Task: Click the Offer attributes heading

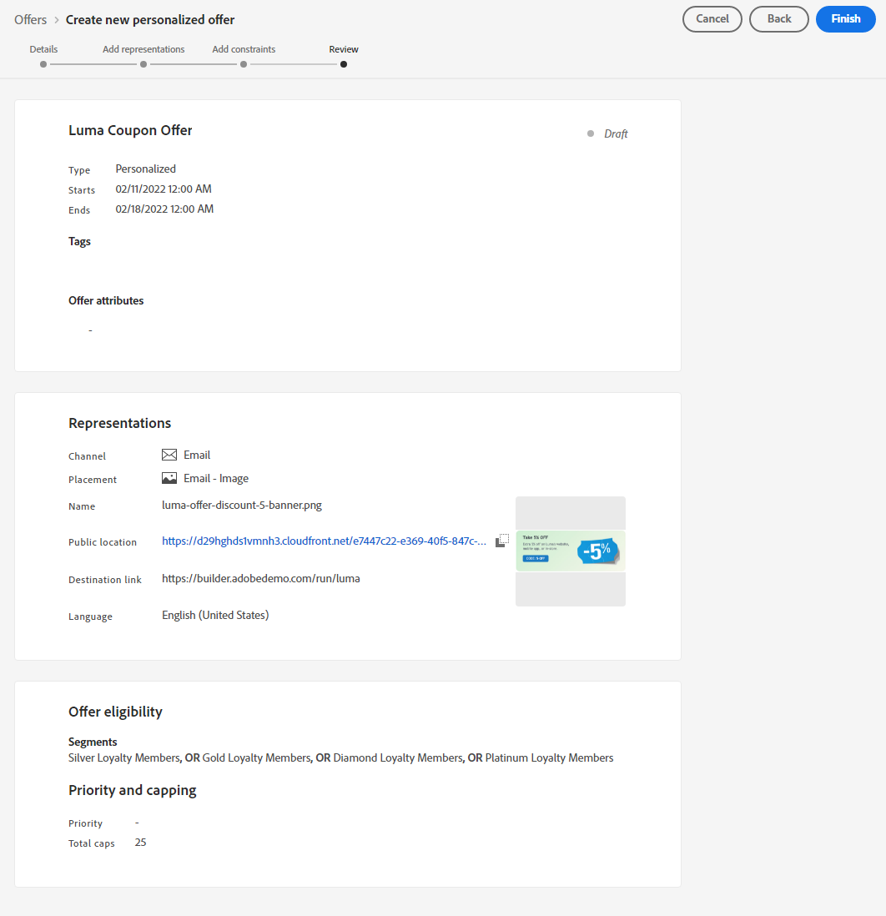Action: pyautogui.click(x=106, y=300)
